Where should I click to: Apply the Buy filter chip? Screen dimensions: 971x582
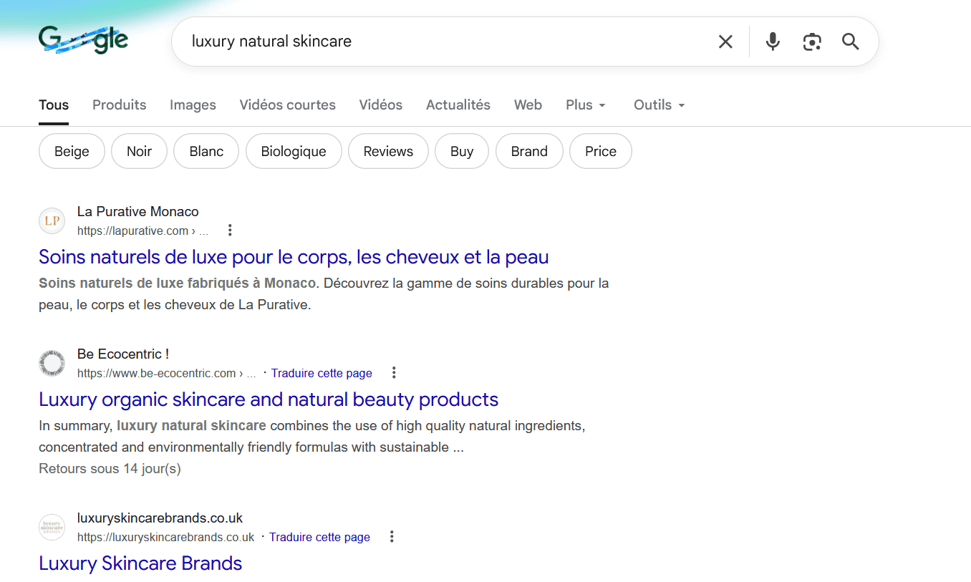tap(462, 151)
